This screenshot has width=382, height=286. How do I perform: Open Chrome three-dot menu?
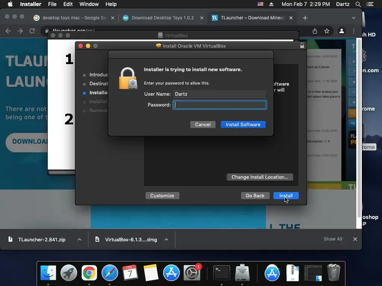click(354, 31)
